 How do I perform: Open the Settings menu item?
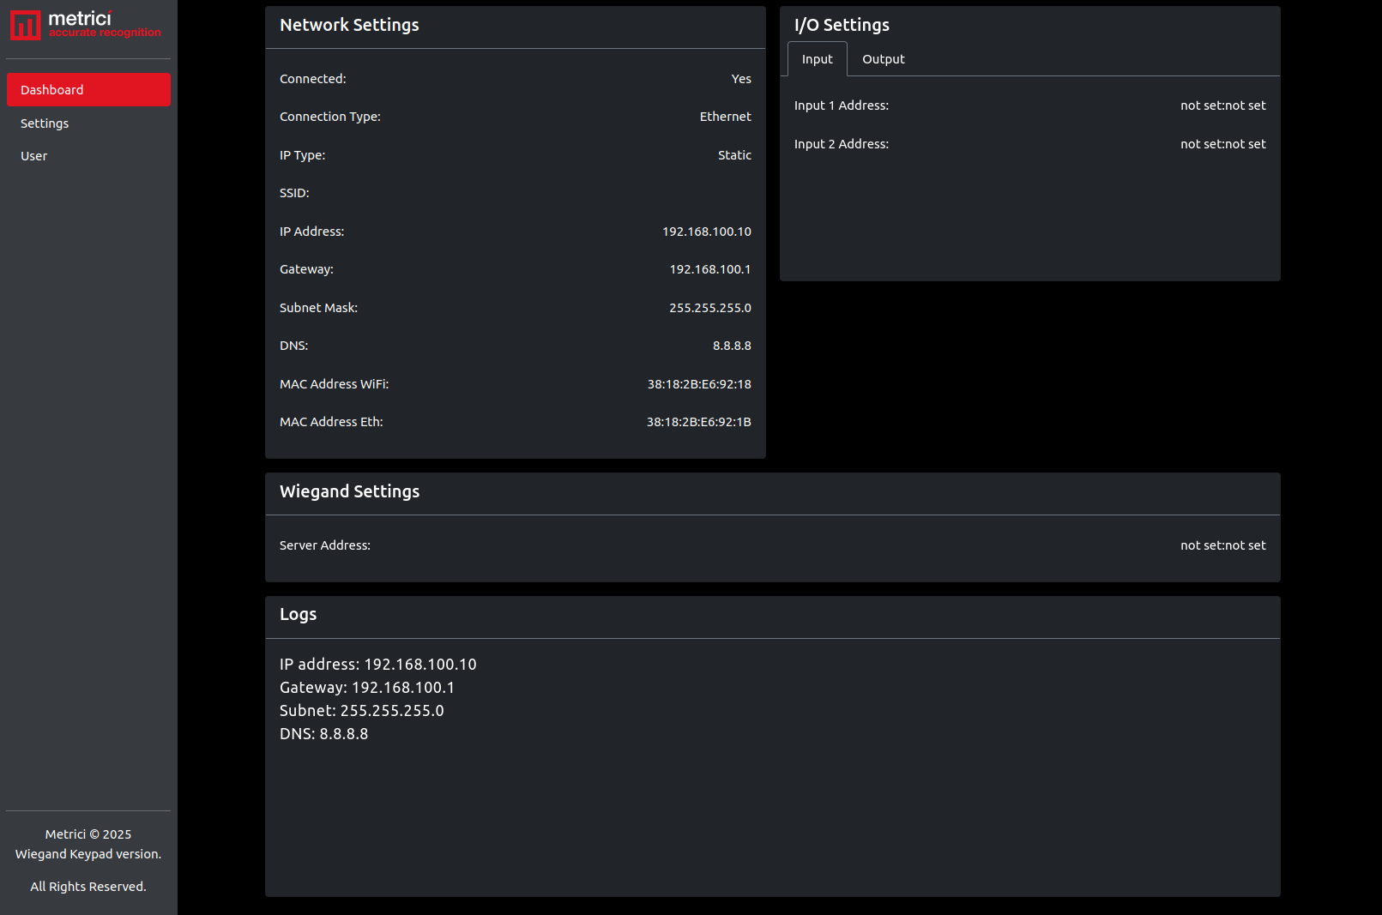(88, 123)
